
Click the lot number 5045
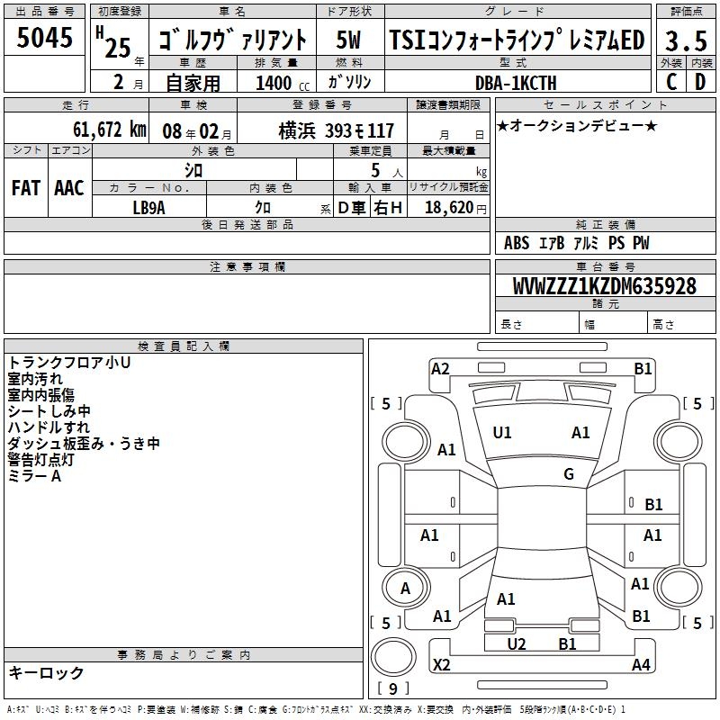click(x=45, y=39)
